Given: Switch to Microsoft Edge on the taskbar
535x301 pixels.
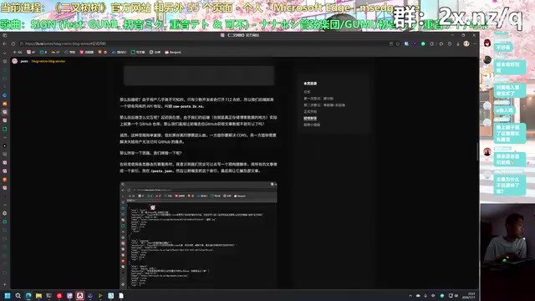Looking at the screenshot, I should [x=28, y=295].
